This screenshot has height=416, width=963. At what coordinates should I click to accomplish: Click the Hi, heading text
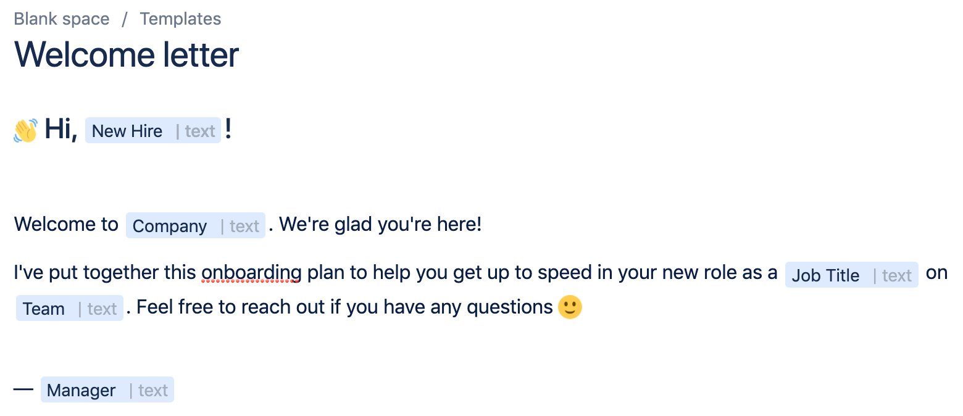61,130
